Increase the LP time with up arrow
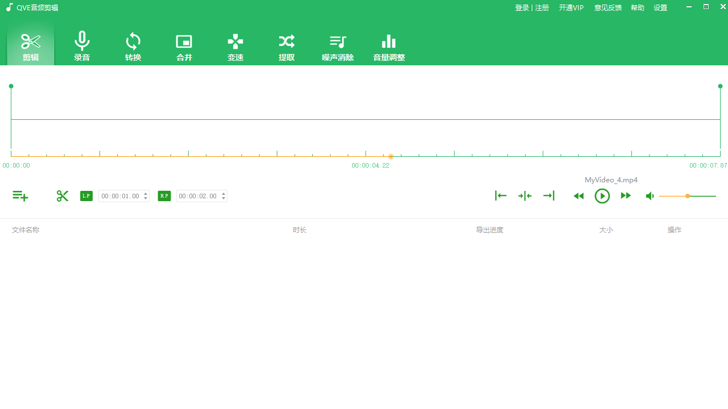This screenshot has height=409, width=728. (146, 193)
